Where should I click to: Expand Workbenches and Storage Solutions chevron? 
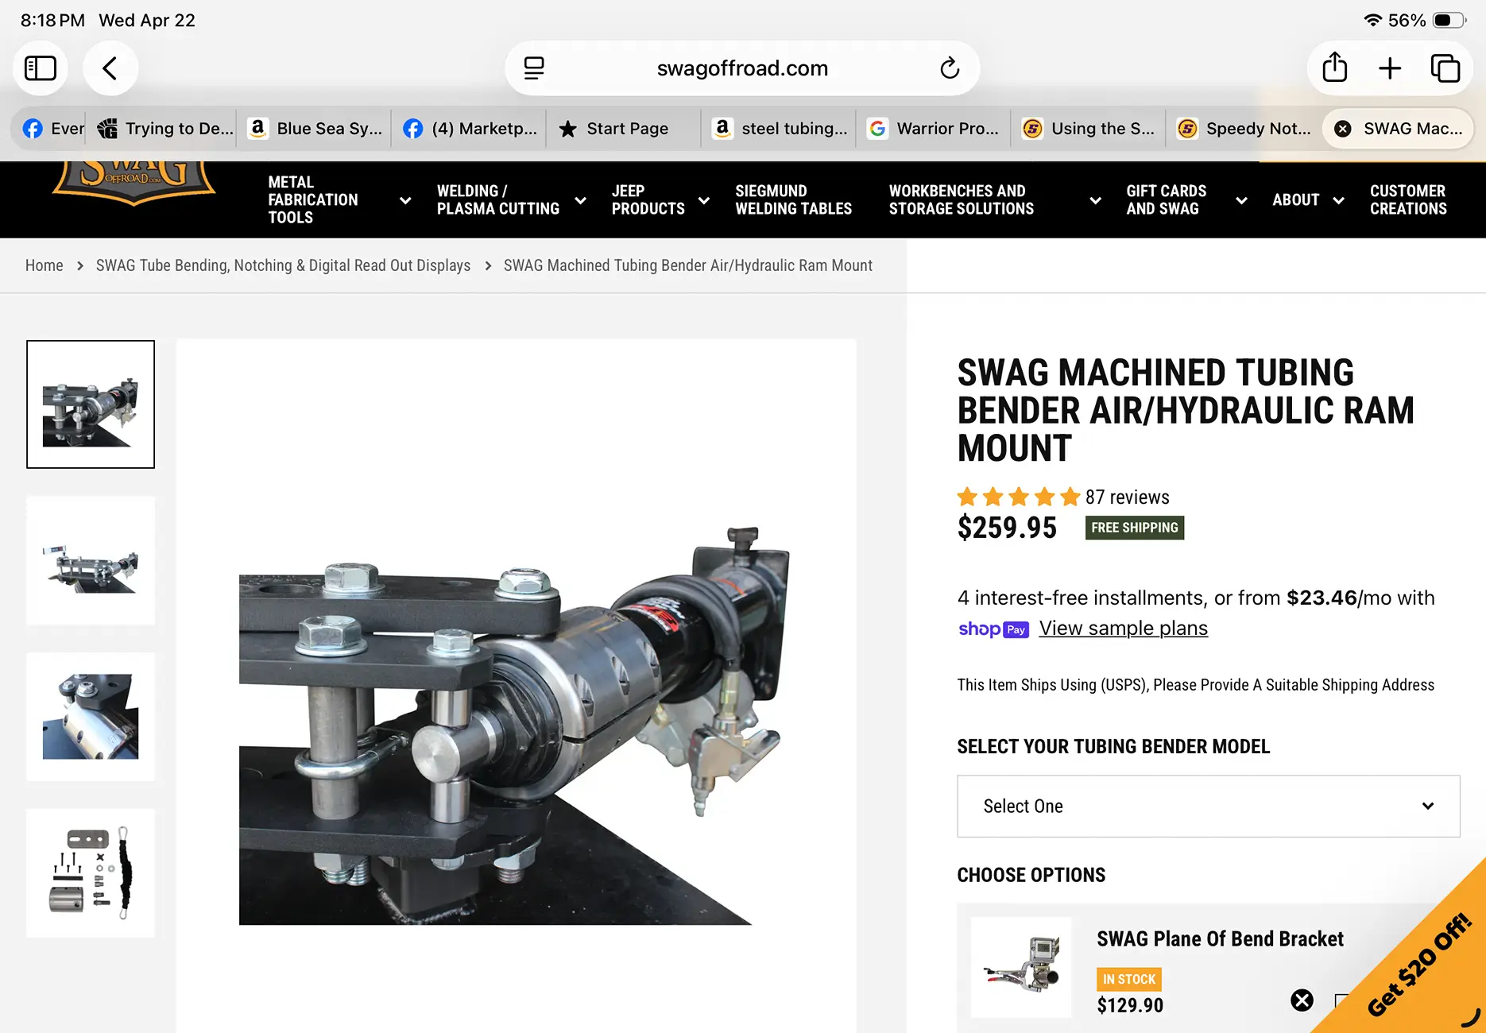(1095, 201)
